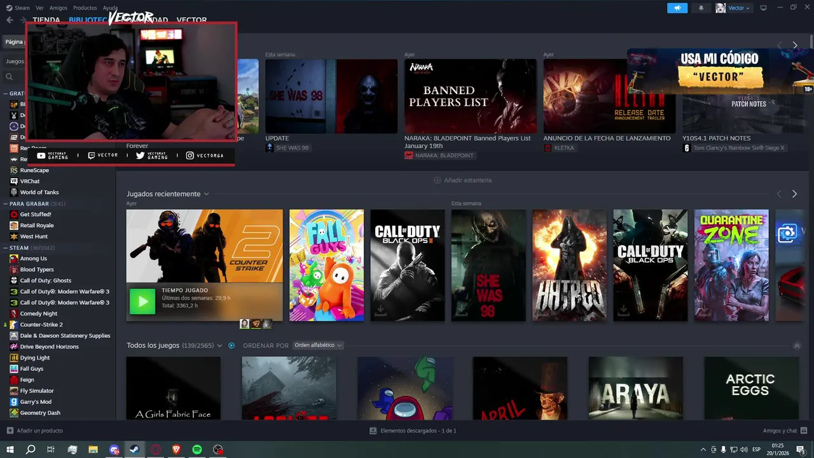The height and width of the screenshot is (458, 814).
Task: Open the SHE WAS 98 UPDATE news
Action: click(331, 96)
